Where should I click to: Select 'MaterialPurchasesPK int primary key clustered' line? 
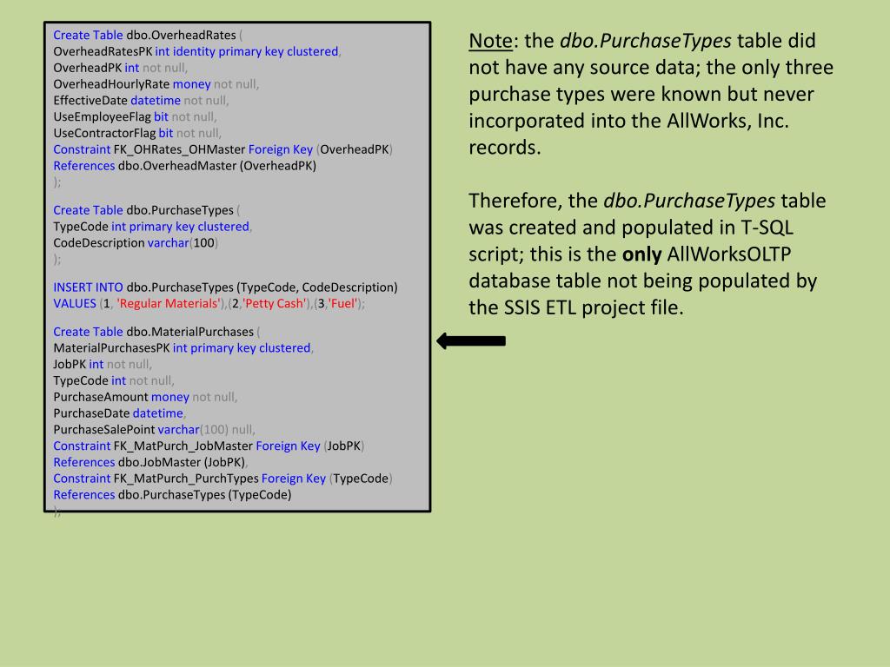click(184, 348)
